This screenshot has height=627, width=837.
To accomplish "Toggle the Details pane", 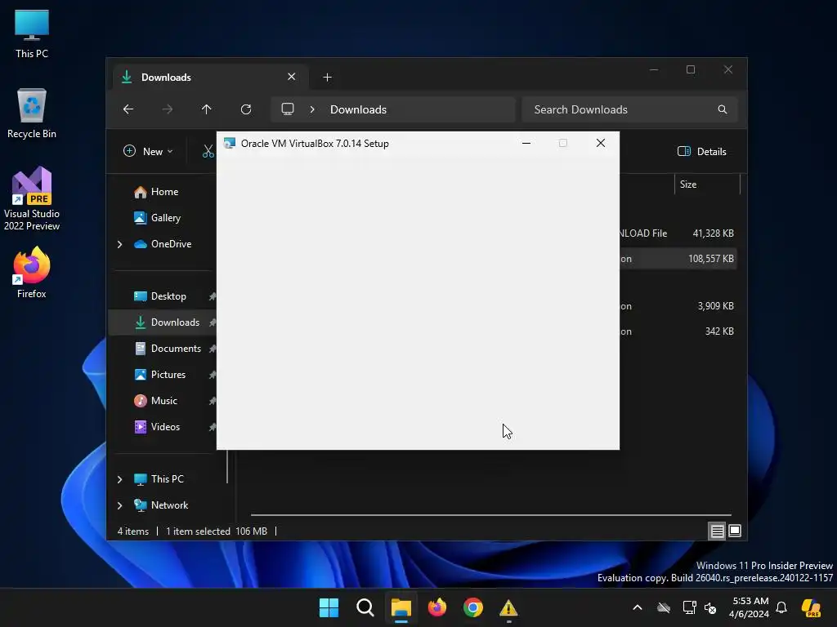I will [x=702, y=151].
